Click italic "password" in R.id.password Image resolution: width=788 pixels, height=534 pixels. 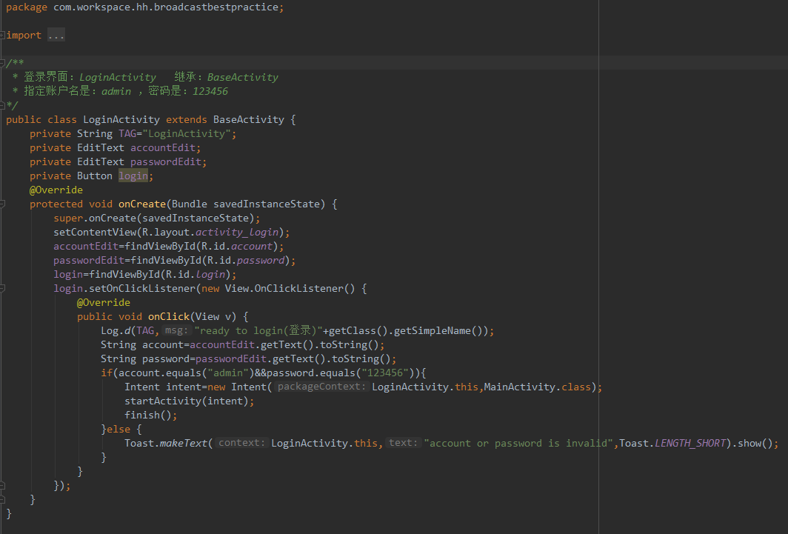[261, 260]
